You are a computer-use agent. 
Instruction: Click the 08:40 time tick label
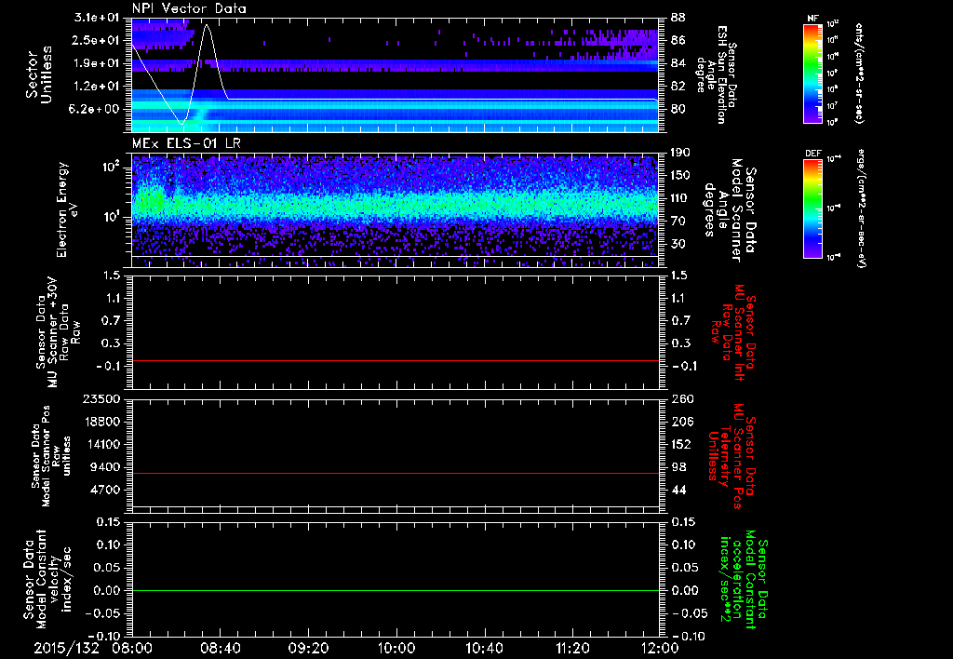coord(220,648)
